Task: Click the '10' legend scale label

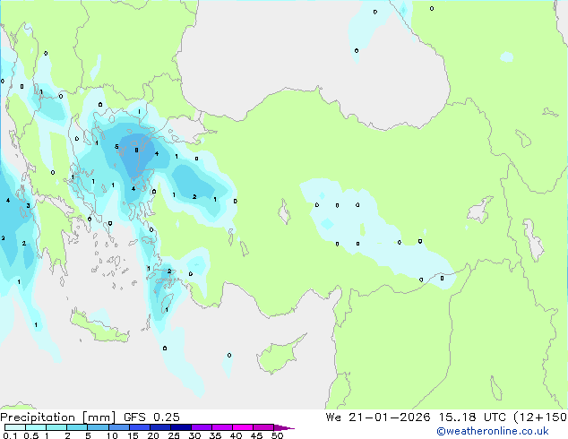Action: 112,435
